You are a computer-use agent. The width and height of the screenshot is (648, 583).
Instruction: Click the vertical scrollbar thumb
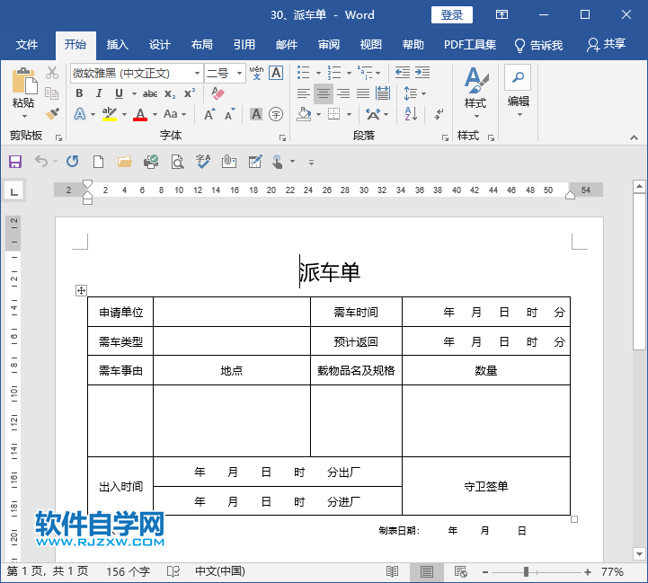(x=639, y=273)
